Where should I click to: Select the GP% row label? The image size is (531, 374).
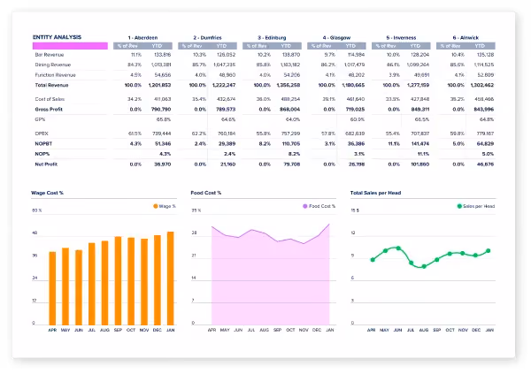(40, 119)
